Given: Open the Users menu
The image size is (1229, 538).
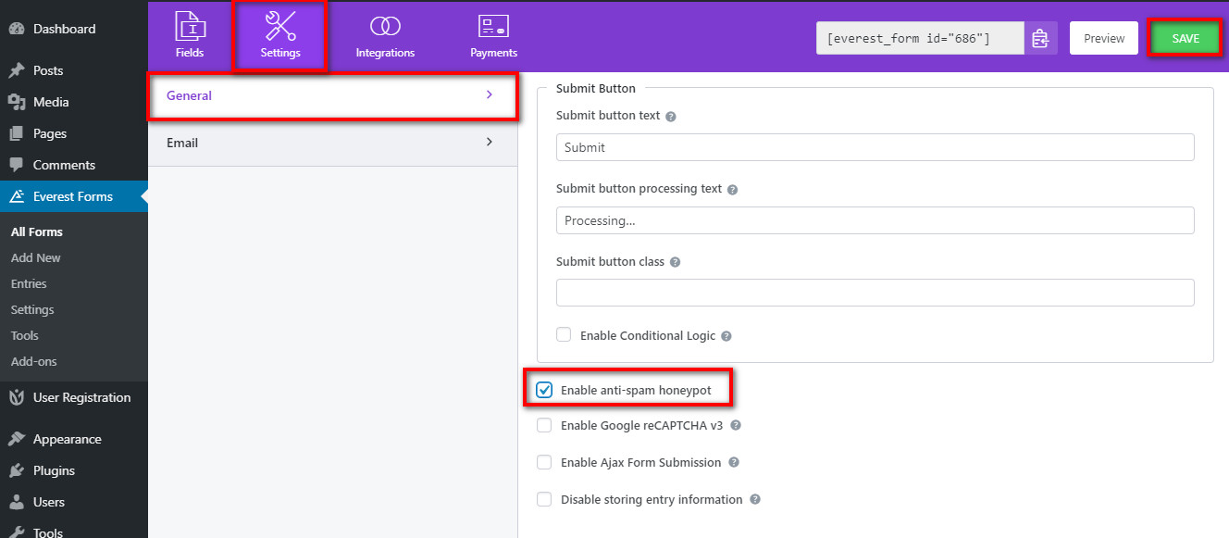Looking at the screenshot, I should [x=74, y=502].
